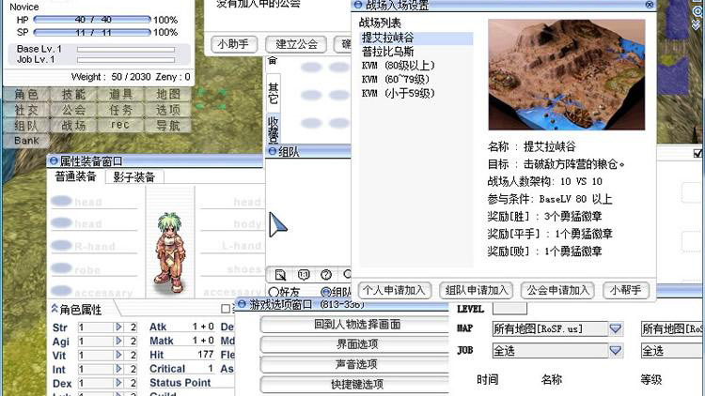Viewport: 705px width, 396px height.
Task: Click the LEVEL input field
Action: pos(509,309)
